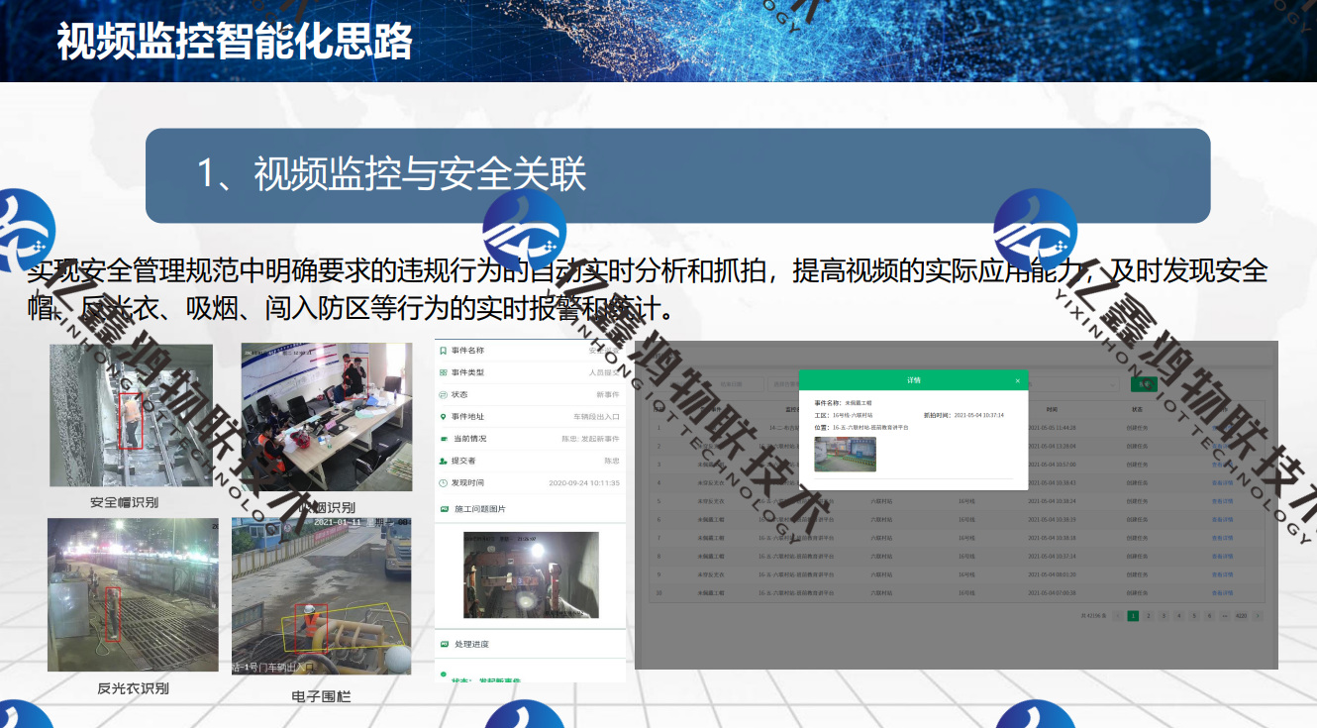1317x728 pixels.
Task: Click the 当前情况 icon
Action: 443,439
